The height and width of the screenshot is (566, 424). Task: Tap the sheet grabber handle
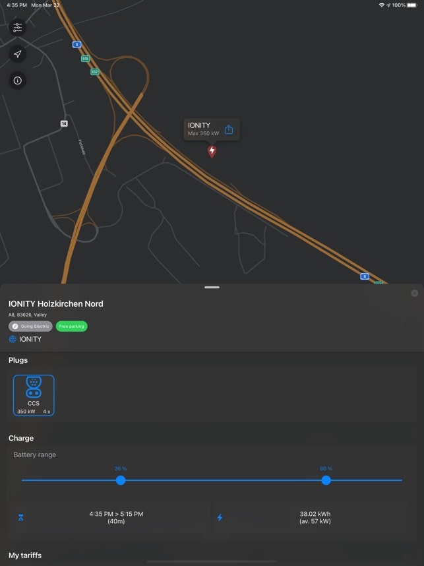(212, 288)
